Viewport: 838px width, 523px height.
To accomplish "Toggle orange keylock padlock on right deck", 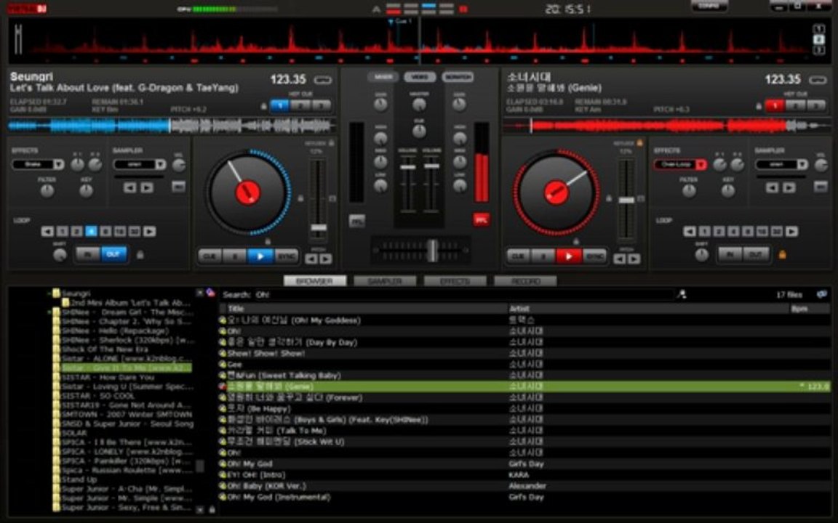I will point(639,143).
